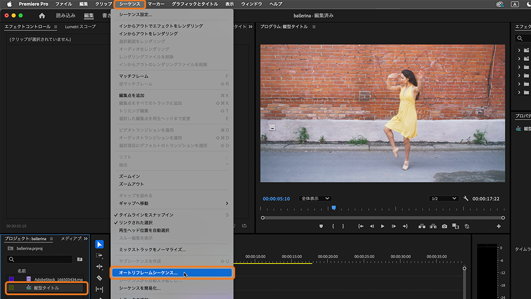Go to Home screen icon

click(42, 16)
